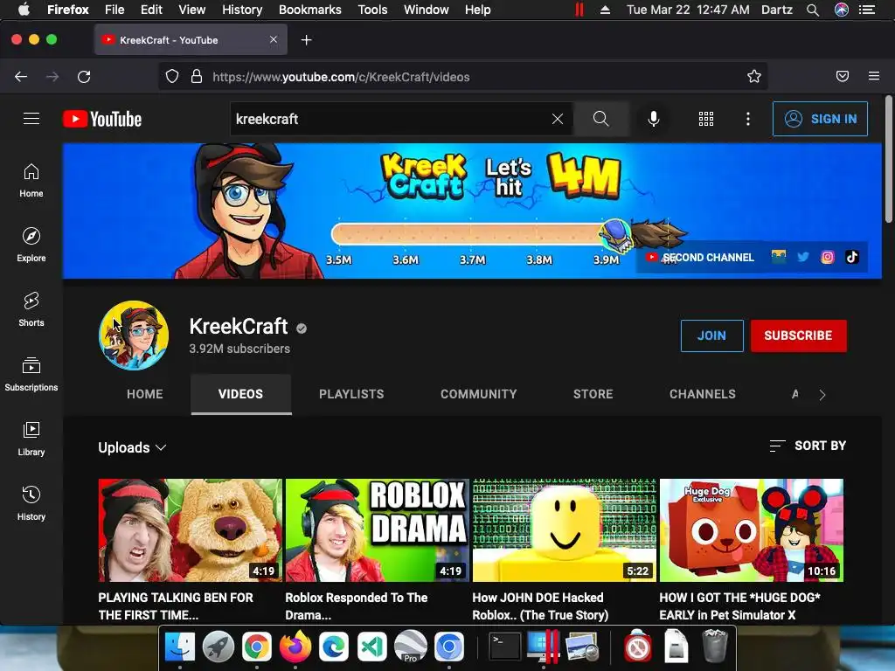Run search with the magnifier button
The width and height of the screenshot is (895, 671).
[x=600, y=119]
